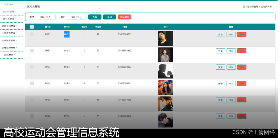This screenshot has width=280, height=138.
Task: Sort the table by 账号 column arrows
Action: point(50,27)
